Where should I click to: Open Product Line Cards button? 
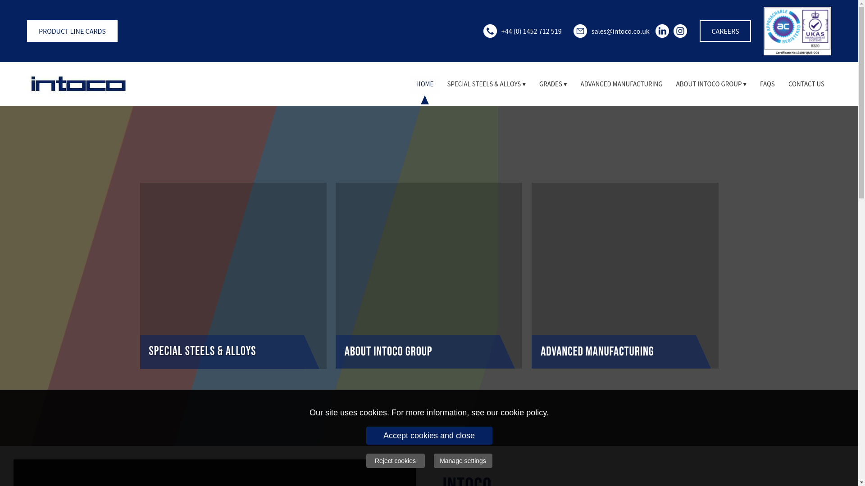click(72, 31)
